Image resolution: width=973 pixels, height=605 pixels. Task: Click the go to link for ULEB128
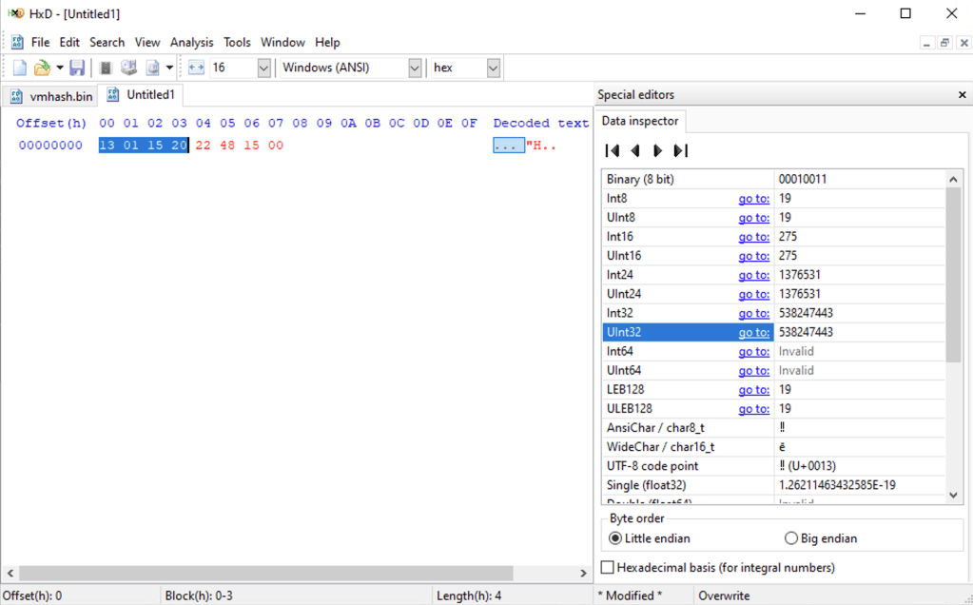click(753, 409)
